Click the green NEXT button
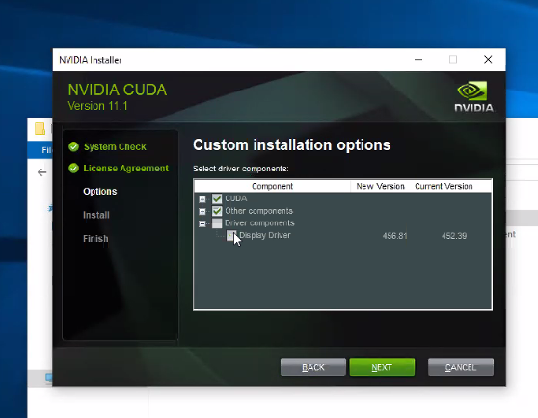The width and height of the screenshot is (538, 418). pyautogui.click(x=382, y=367)
